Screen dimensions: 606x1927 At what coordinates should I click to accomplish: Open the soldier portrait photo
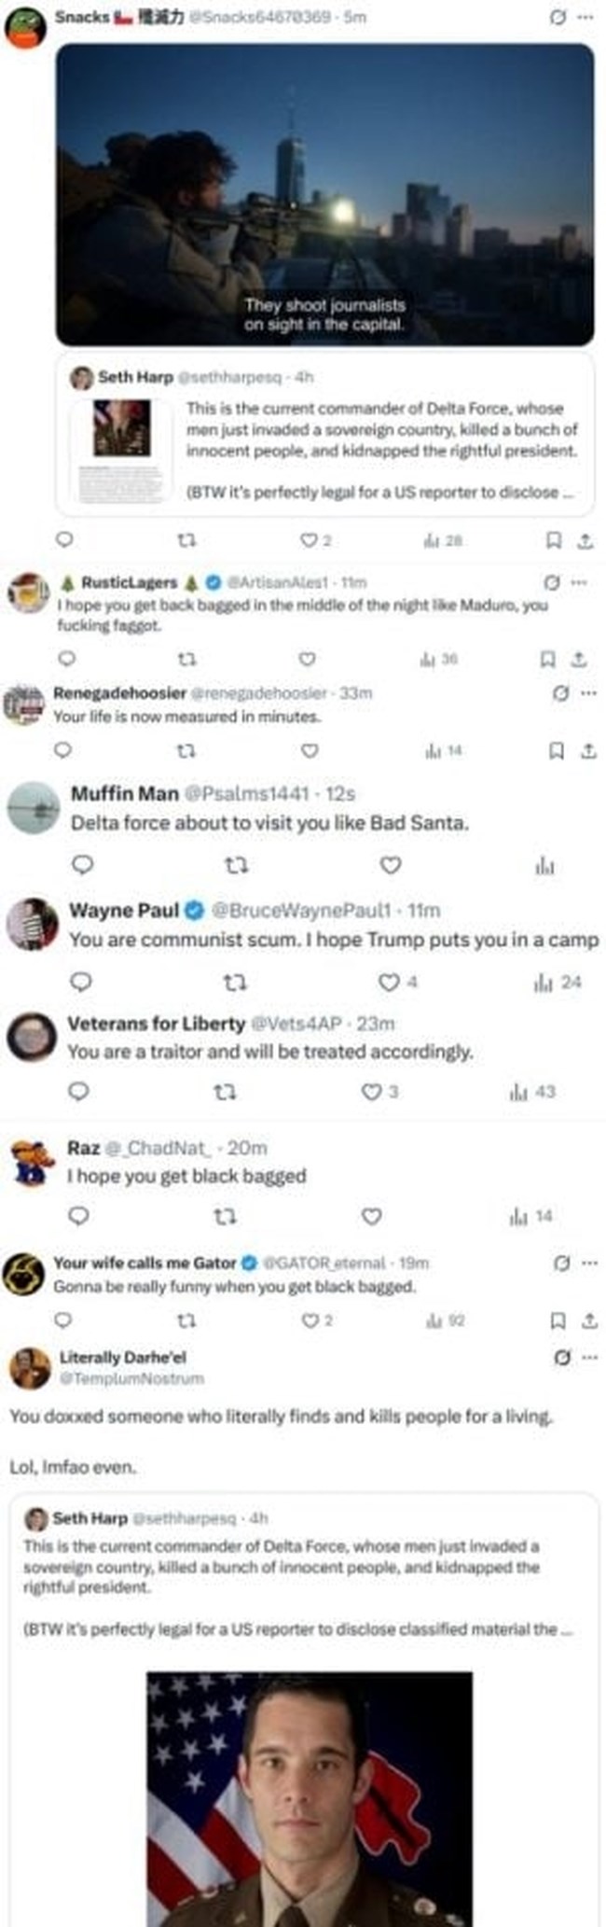point(309,1796)
